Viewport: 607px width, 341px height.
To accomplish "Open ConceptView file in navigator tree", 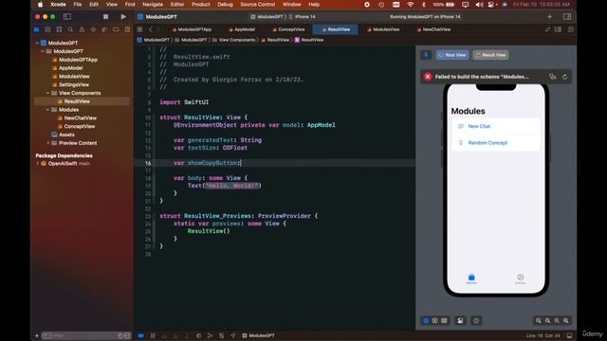I will (80, 126).
